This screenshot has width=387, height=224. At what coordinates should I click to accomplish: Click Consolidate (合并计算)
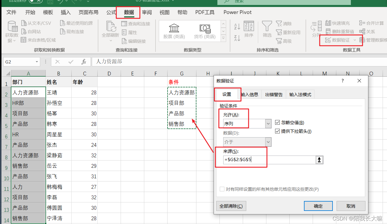click(x=371, y=23)
